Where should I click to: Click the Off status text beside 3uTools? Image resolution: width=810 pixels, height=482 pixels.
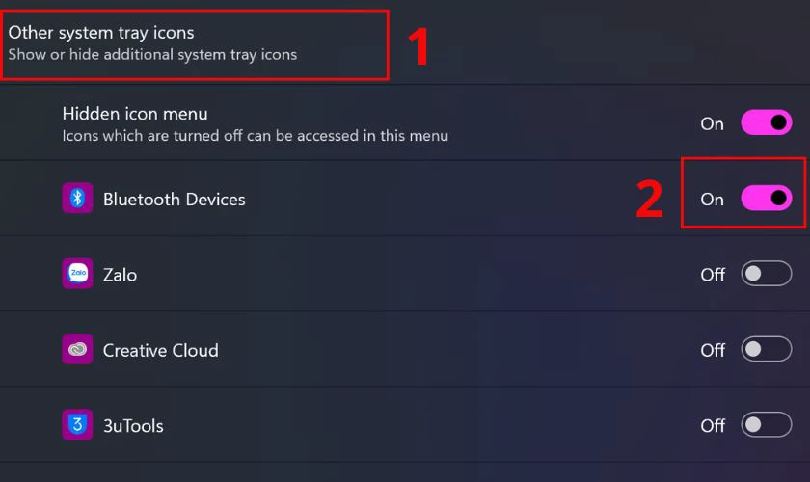tap(713, 426)
